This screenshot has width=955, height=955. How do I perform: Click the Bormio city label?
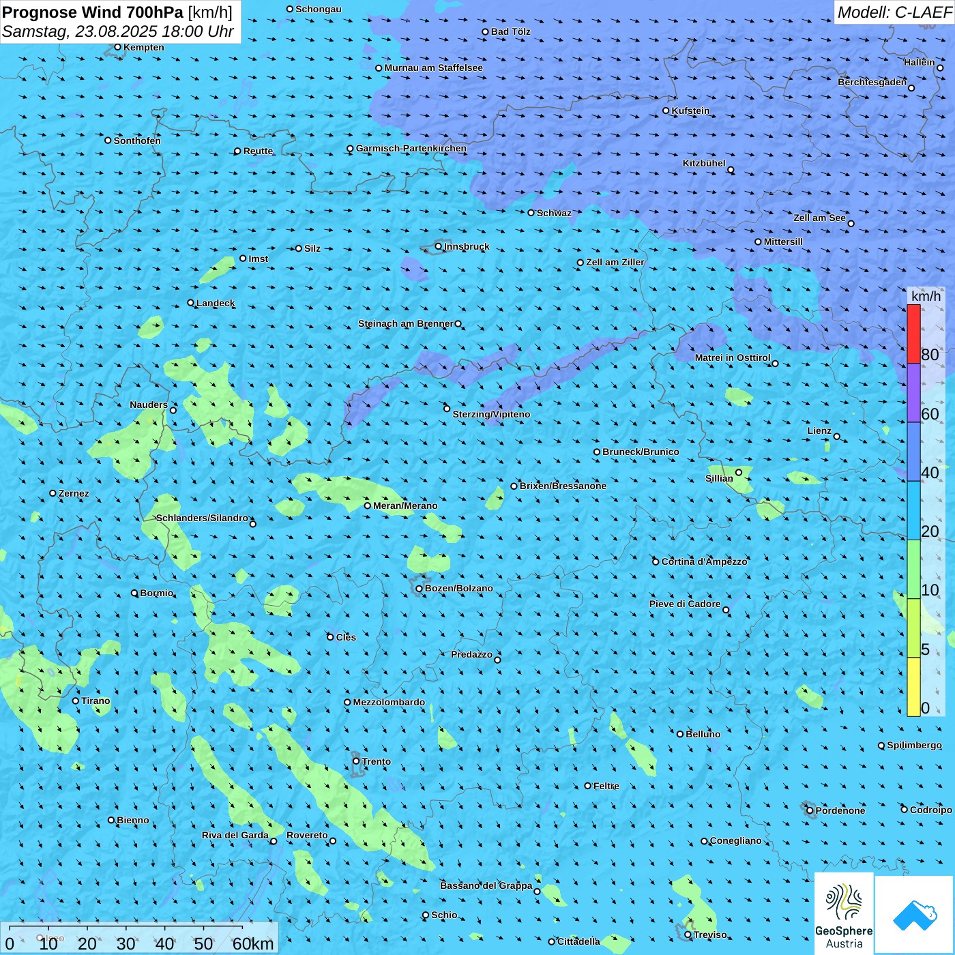156,593
